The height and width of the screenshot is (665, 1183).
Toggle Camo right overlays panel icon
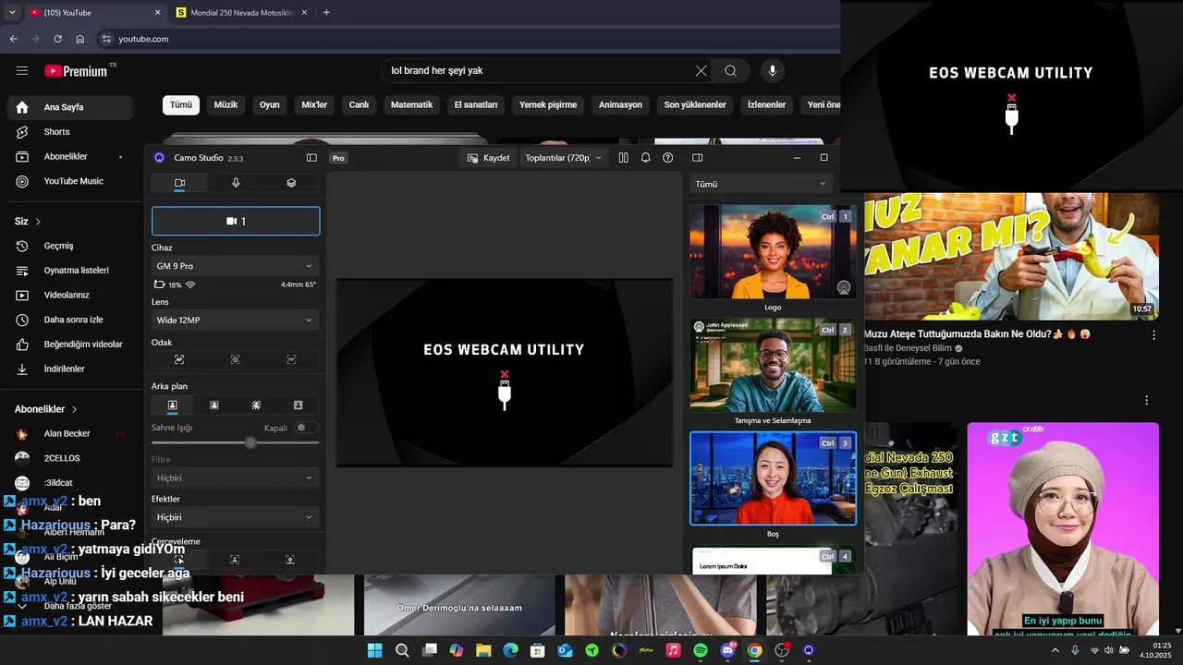[x=698, y=158]
